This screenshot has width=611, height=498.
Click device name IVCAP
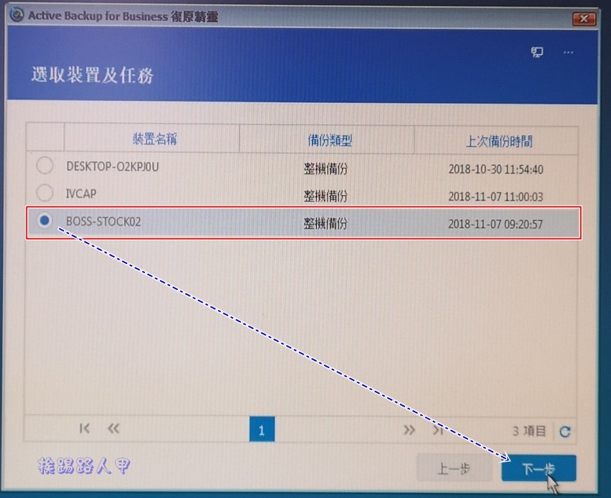tap(81, 194)
